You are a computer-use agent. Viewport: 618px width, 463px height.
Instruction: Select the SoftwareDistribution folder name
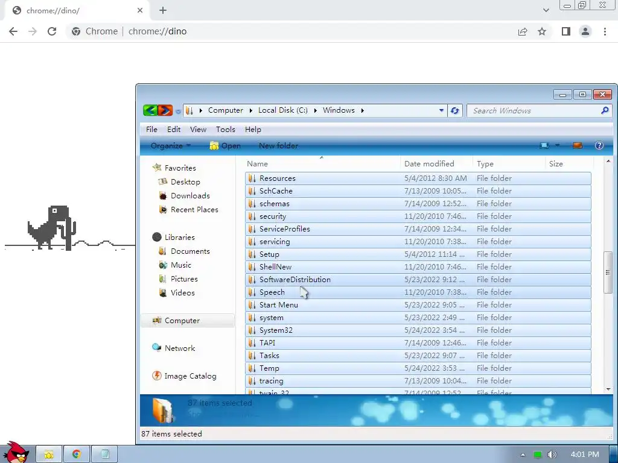[295, 280]
